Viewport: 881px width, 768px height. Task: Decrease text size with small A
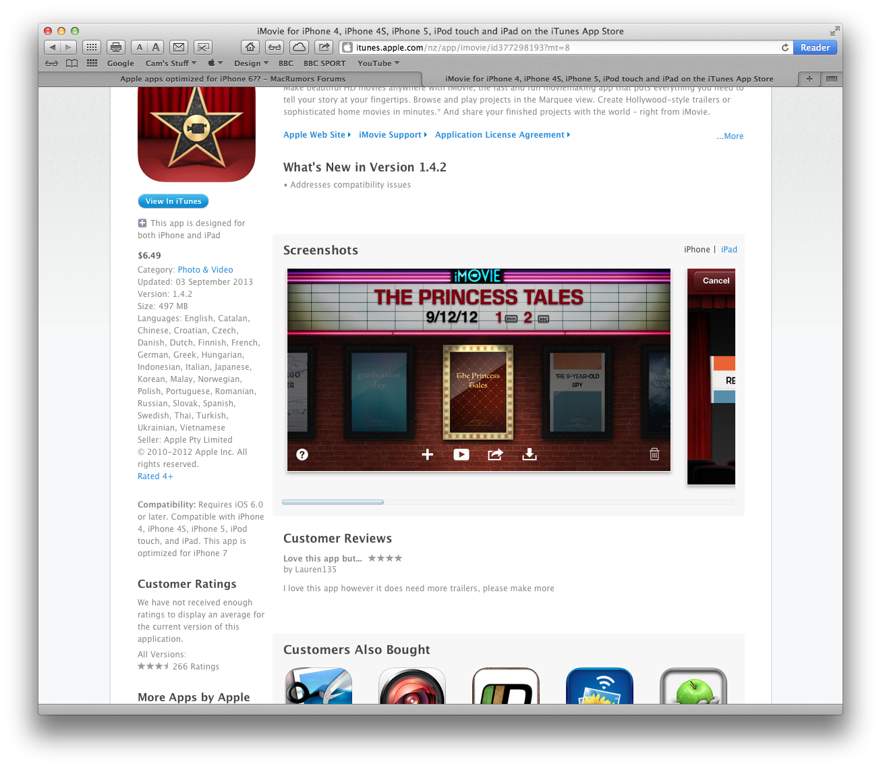pyautogui.click(x=139, y=47)
